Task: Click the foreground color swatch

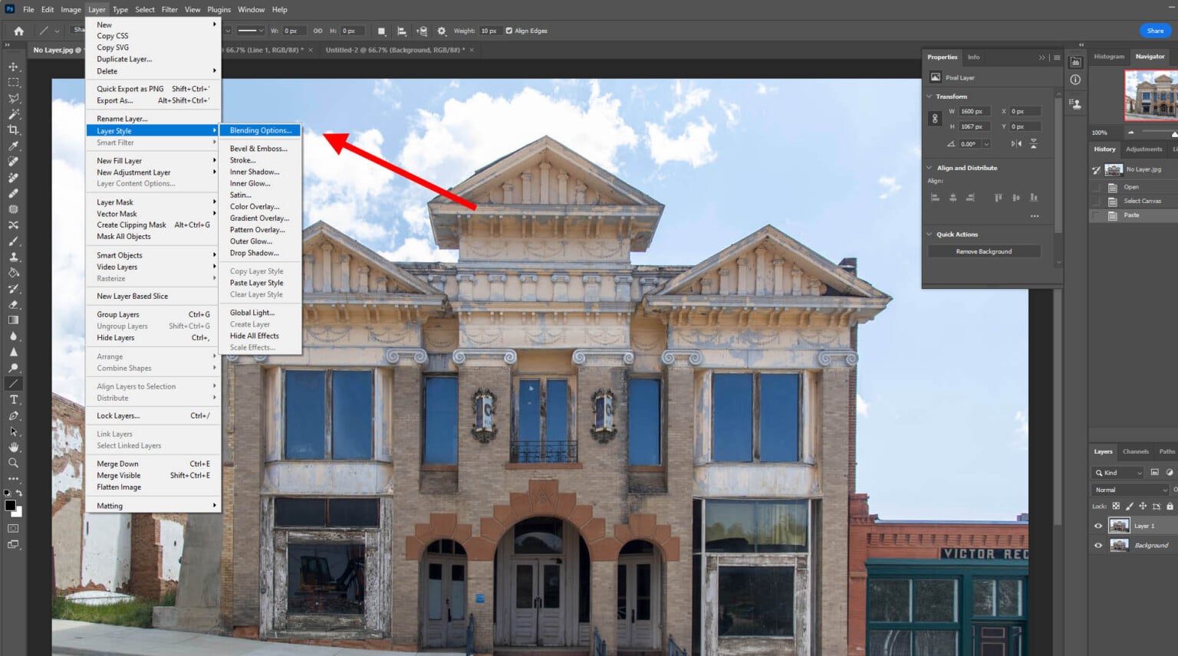Action: click(8, 502)
